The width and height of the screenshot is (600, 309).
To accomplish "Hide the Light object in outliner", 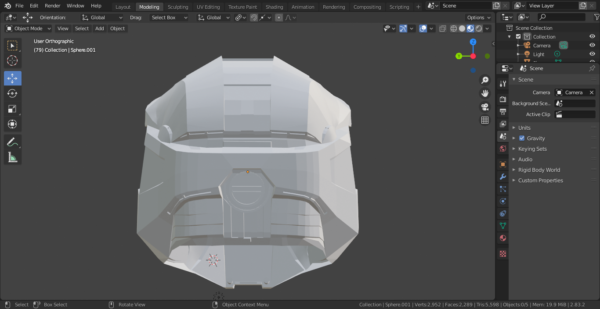I will (592, 54).
